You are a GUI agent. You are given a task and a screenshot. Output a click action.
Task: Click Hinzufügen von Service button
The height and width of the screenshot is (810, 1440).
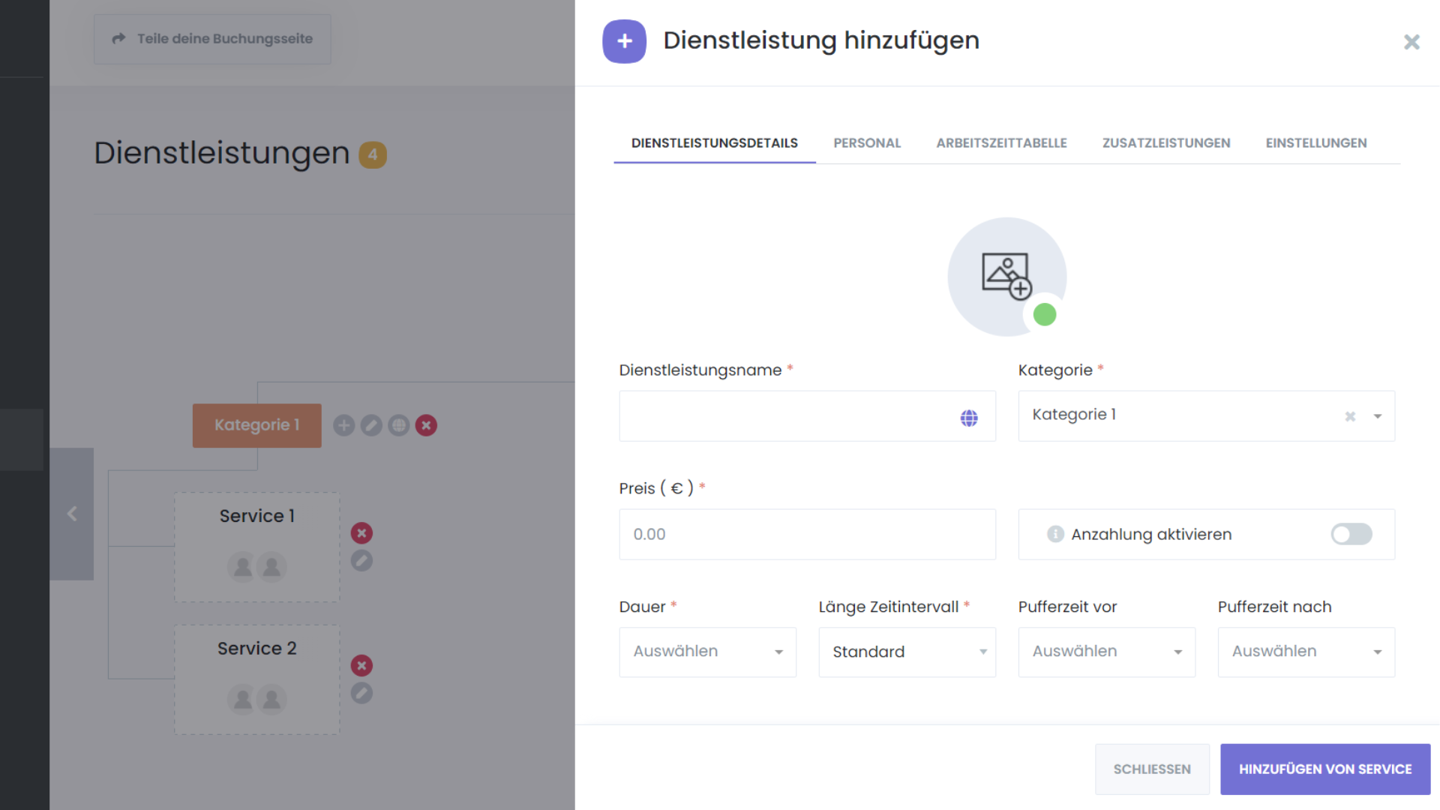click(x=1324, y=769)
